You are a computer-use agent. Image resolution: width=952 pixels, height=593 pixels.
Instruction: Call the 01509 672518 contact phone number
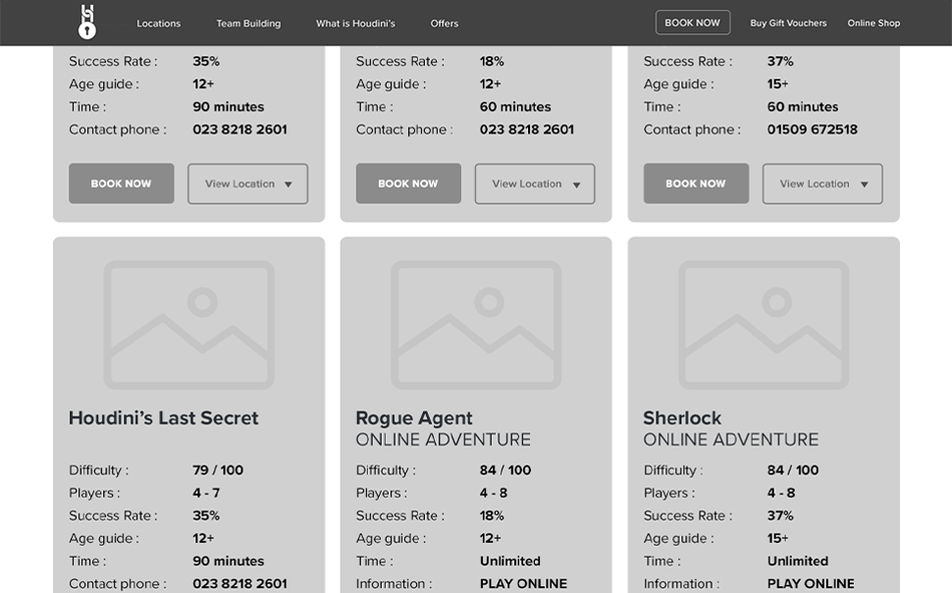[812, 130]
